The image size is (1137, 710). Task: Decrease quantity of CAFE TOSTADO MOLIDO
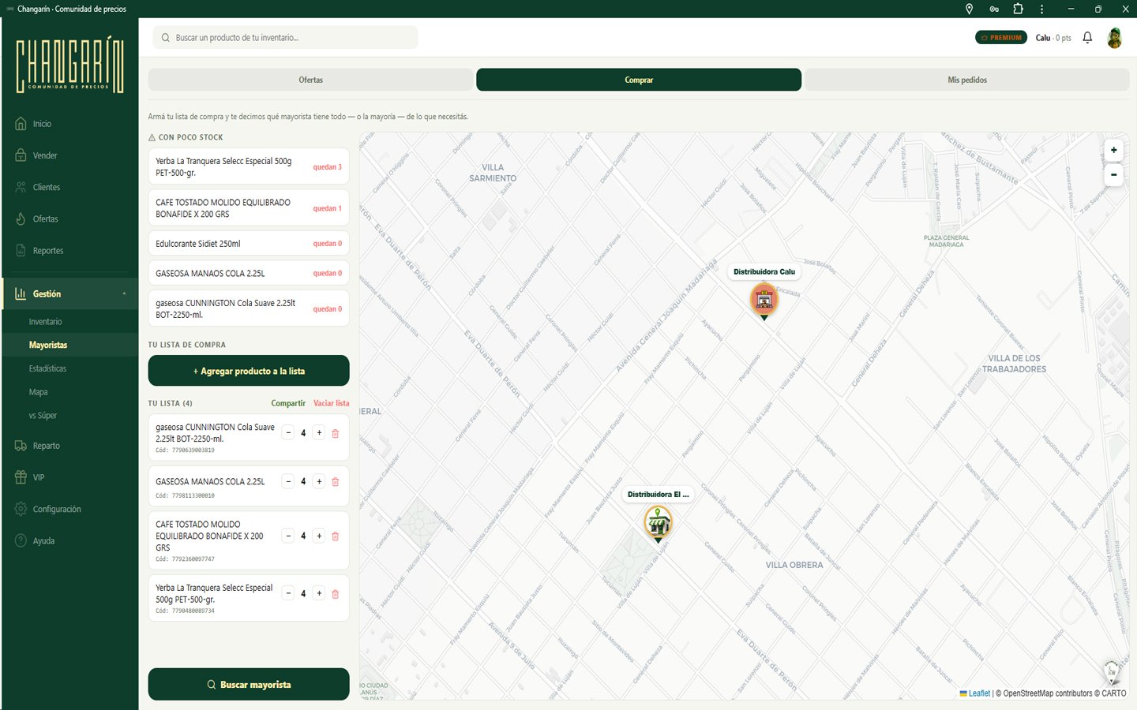[x=288, y=536]
